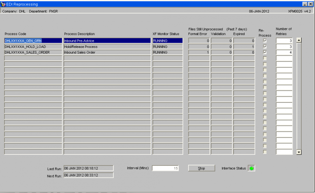Click the Stop button
Viewport: 315px width, 193px height.
click(x=202, y=168)
